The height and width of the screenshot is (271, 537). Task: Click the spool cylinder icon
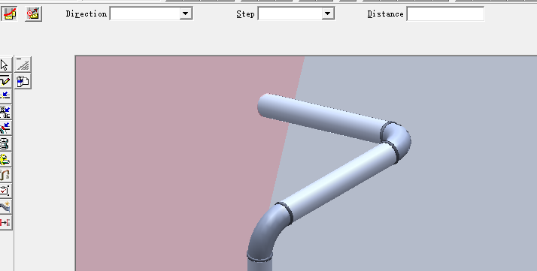(5, 143)
